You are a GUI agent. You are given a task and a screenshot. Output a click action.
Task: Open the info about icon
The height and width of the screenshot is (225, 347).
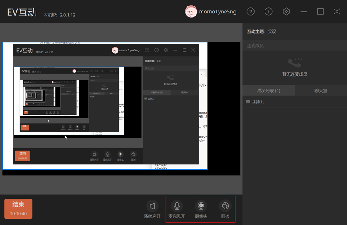coord(268,12)
